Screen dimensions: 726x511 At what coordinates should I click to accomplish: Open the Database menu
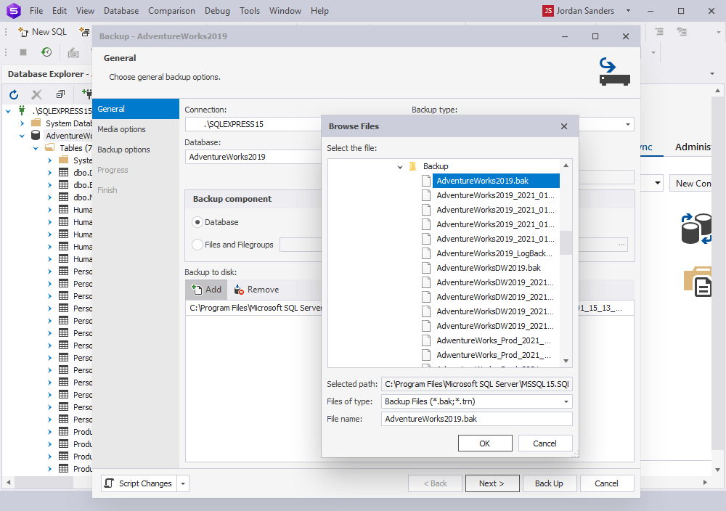click(121, 10)
